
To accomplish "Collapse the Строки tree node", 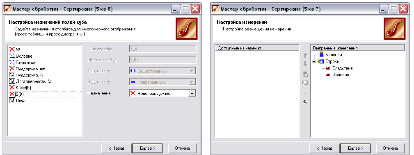I will coord(314,62).
